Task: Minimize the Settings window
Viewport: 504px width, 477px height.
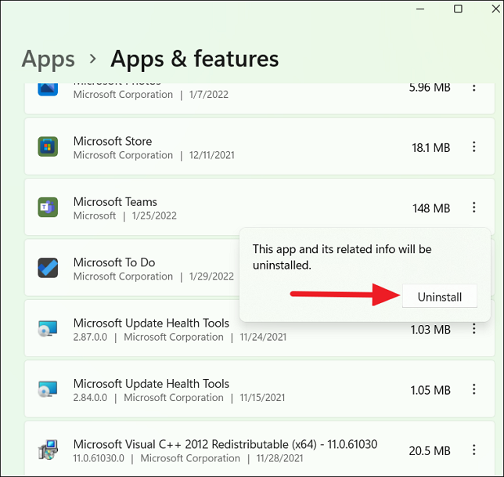Action: (420, 9)
